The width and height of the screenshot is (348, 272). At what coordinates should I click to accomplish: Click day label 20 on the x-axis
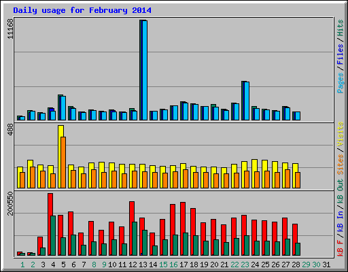click(214, 265)
